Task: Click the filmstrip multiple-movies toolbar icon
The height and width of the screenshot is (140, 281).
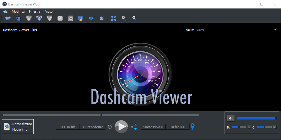Action: 18,18
